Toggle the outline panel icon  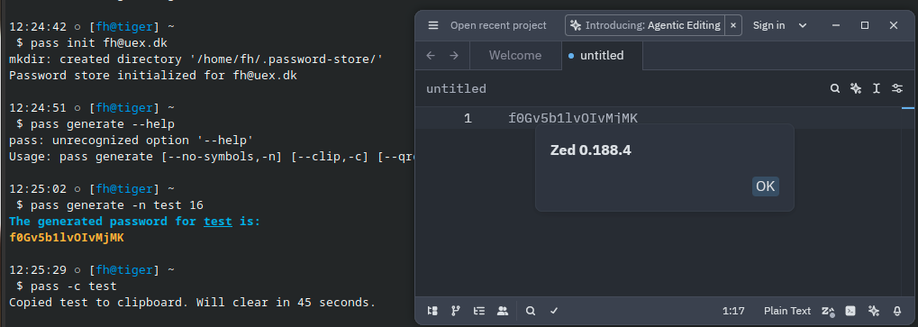click(x=479, y=311)
